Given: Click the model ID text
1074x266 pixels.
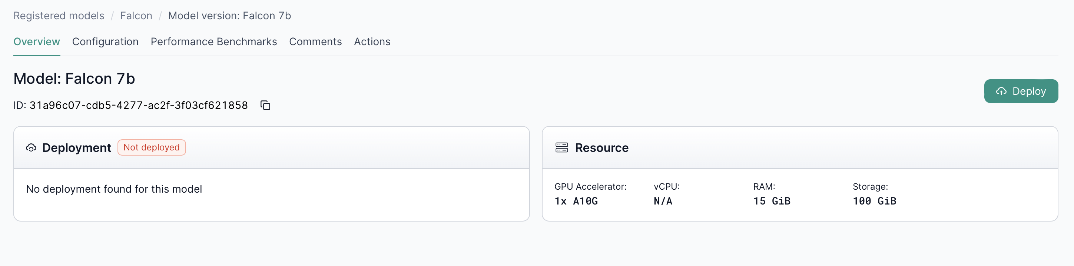Looking at the screenshot, I should tap(139, 106).
